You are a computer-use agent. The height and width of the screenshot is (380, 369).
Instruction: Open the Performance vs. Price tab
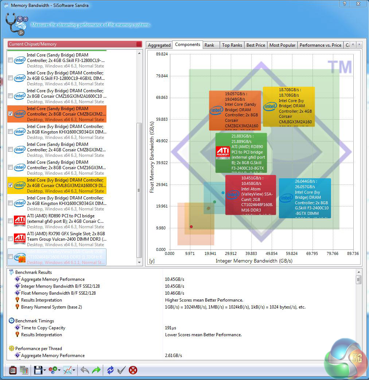pyautogui.click(x=320, y=45)
